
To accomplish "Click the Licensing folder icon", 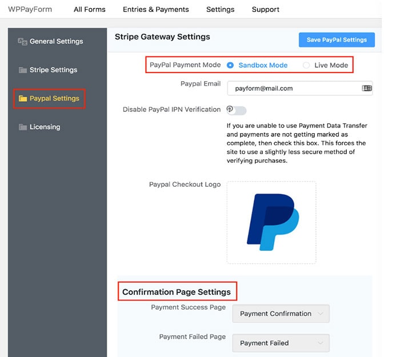I will (23, 127).
